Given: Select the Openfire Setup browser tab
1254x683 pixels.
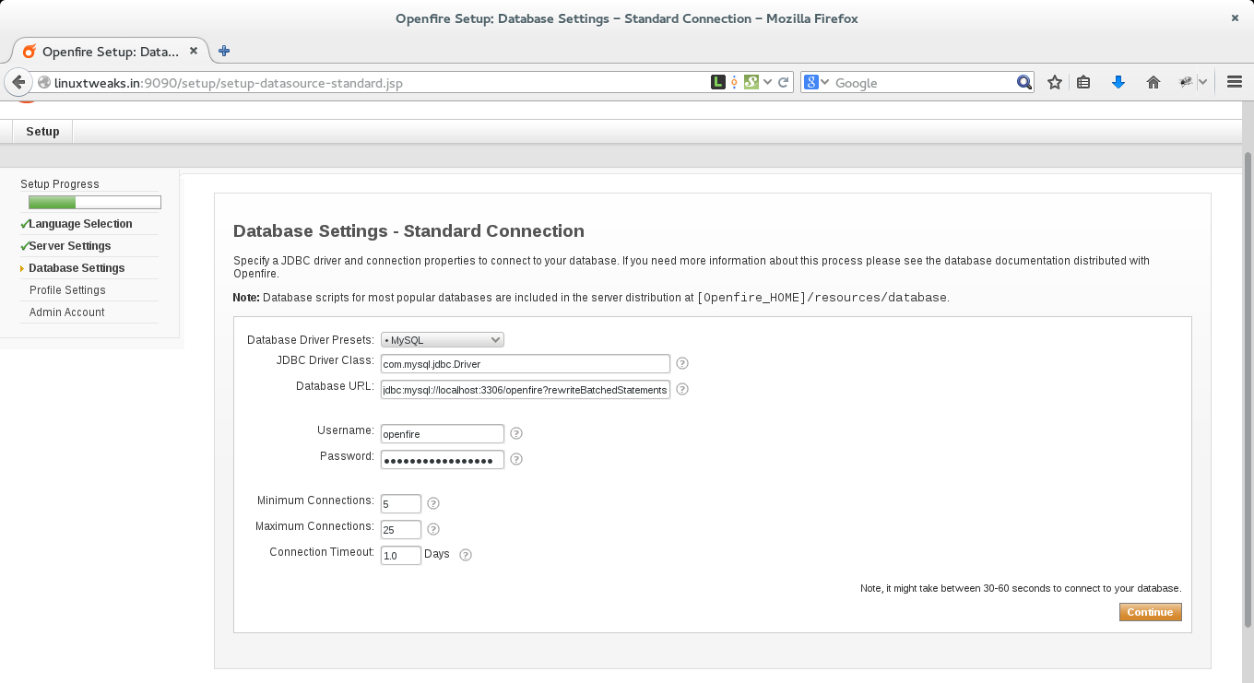Looking at the screenshot, I should click(111, 52).
